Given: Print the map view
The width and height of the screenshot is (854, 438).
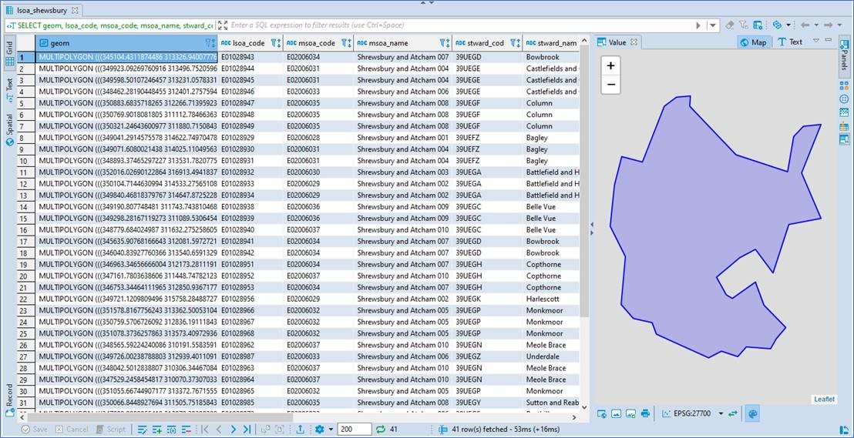Looking at the screenshot, I should point(645,413).
